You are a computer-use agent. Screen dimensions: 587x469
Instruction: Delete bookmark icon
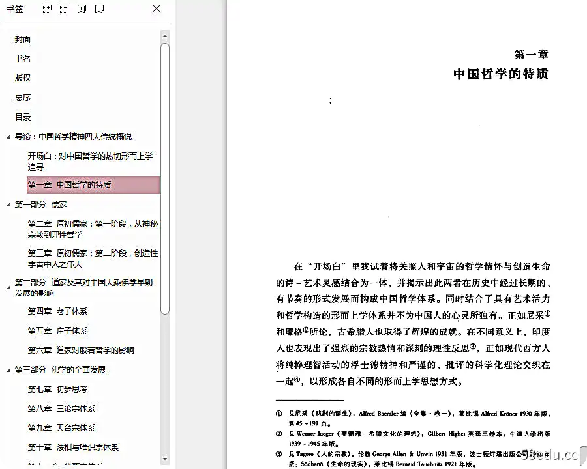[99, 8]
